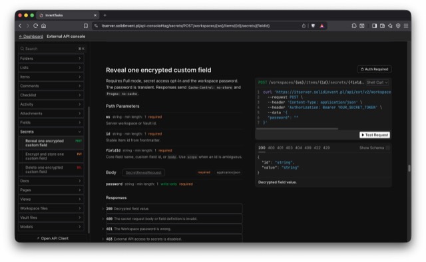Open the browser home page
This screenshot has width=426, height=262.
(43, 26)
